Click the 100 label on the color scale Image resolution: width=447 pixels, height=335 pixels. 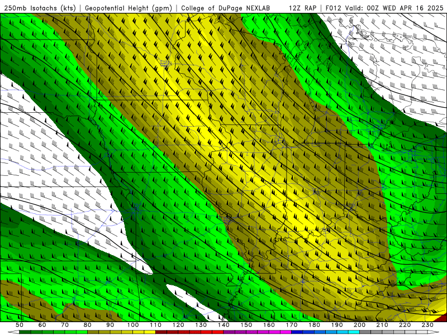tap(133, 325)
